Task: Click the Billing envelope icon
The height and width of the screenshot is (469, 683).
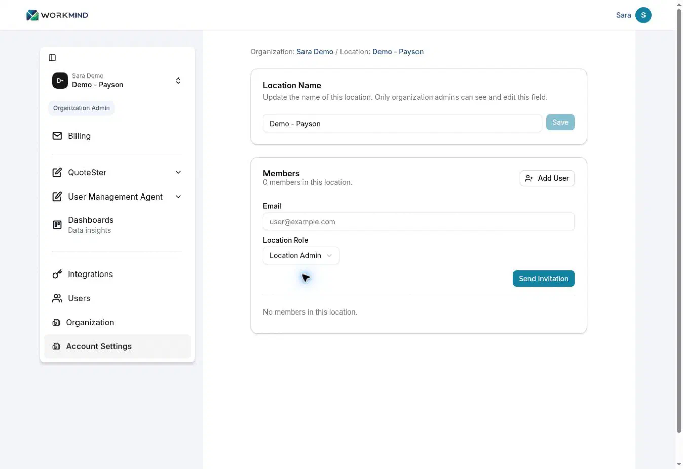Action: (57, 136)
